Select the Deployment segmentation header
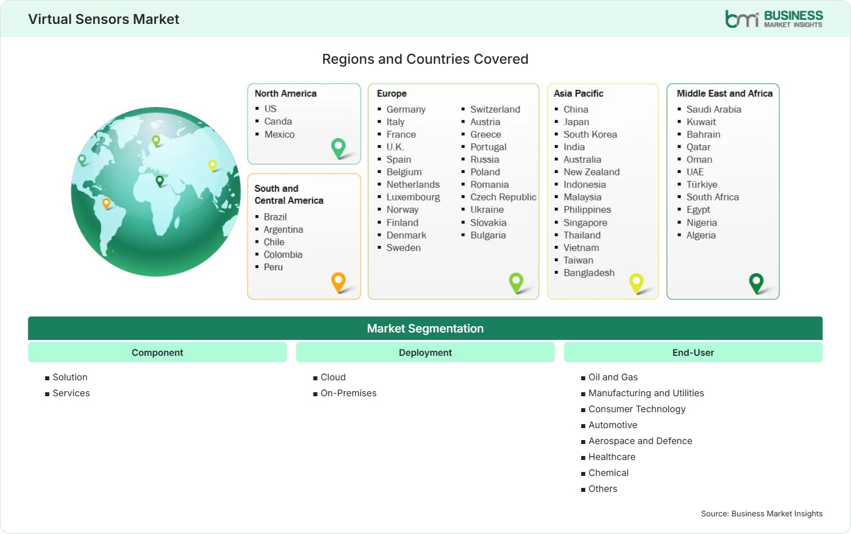Viewport: 851px width, 534px height. pos(425,352)
